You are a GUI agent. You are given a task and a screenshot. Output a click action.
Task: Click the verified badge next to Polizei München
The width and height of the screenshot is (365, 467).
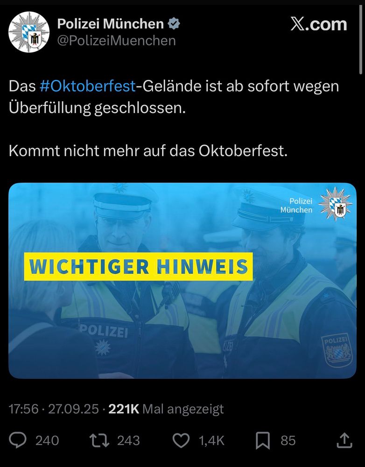tap(174, 23)
